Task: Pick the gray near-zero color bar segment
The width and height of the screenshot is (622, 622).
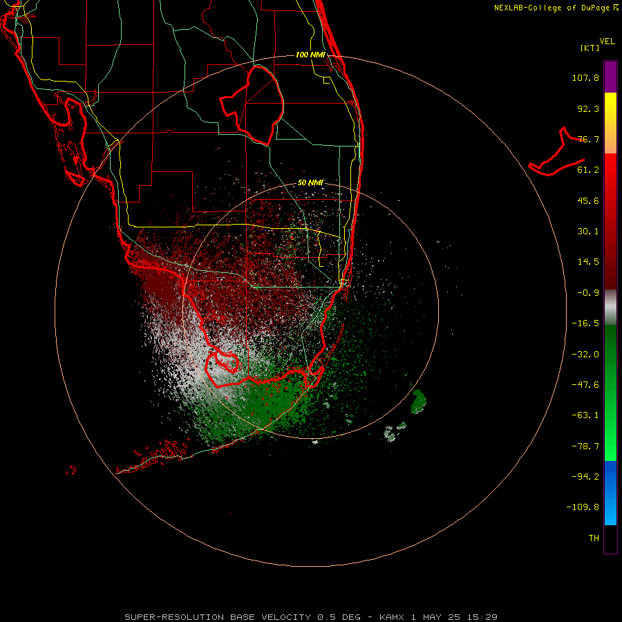Action: point(610,307)
